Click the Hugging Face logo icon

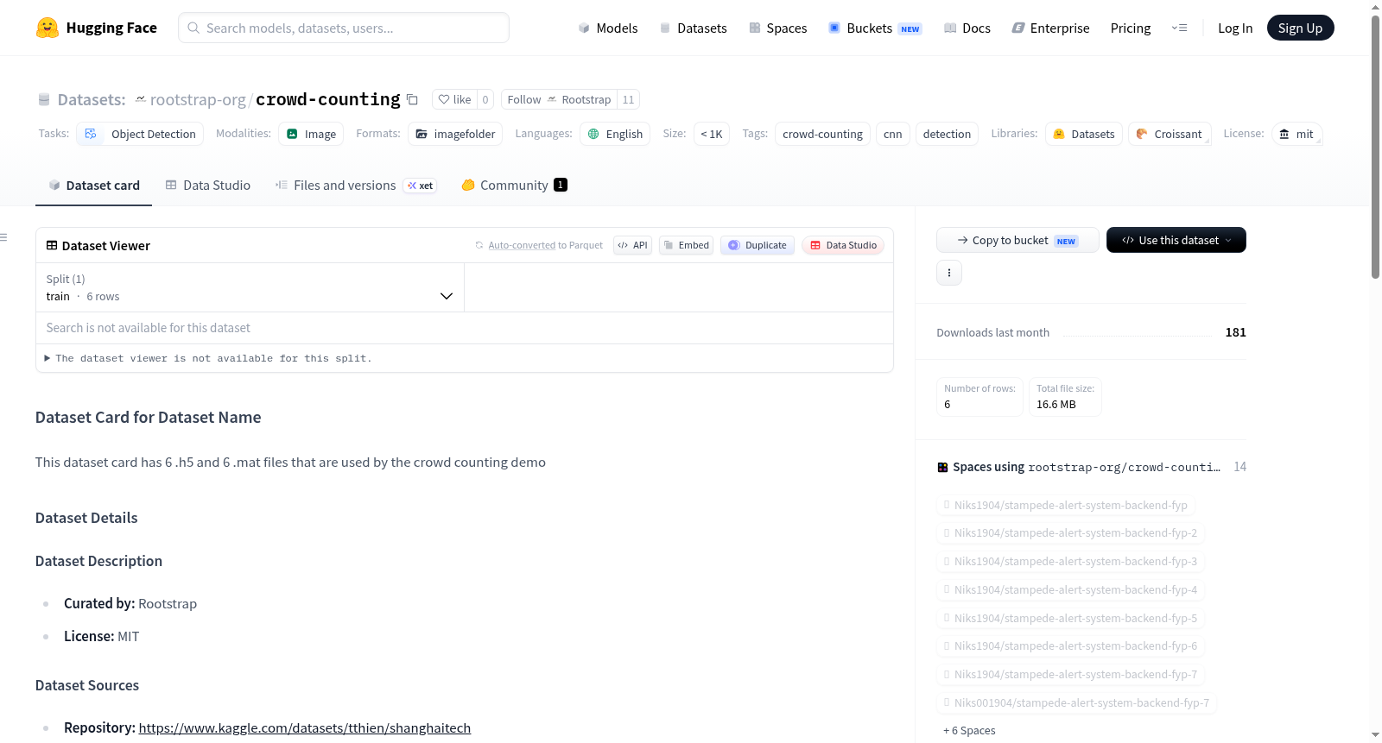pyautogui.click(x=48, y=28)
